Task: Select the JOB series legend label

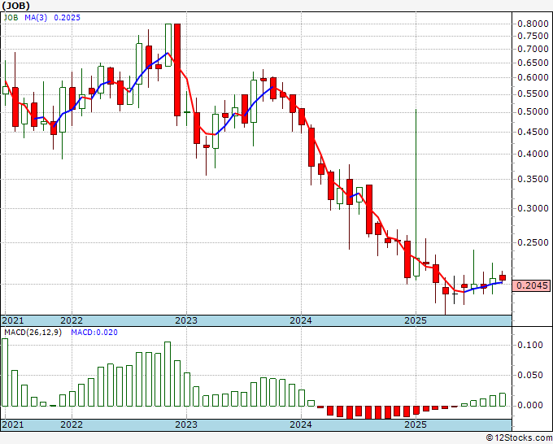Action: pyautogui.click(x=11, y=17)
